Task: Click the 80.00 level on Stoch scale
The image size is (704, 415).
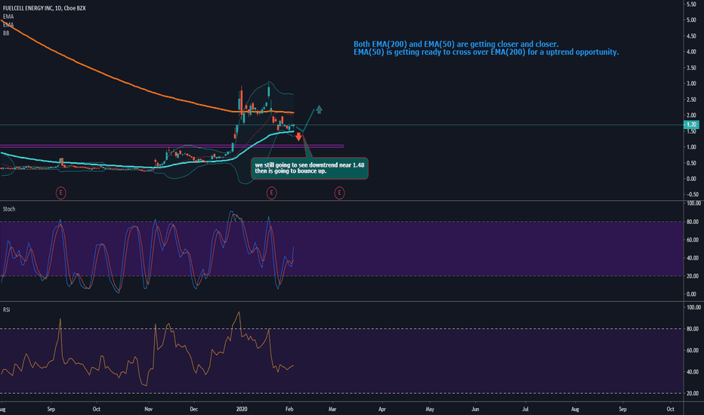Action: (693, 222)
